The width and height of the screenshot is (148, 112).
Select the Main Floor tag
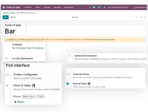coord(29,97)
